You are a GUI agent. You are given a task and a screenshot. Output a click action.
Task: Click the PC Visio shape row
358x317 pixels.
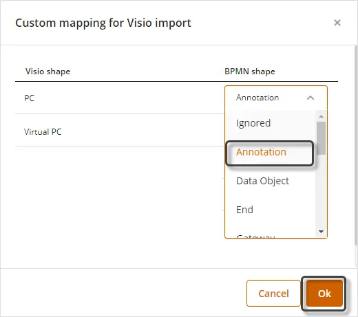[x=120, y=98]
